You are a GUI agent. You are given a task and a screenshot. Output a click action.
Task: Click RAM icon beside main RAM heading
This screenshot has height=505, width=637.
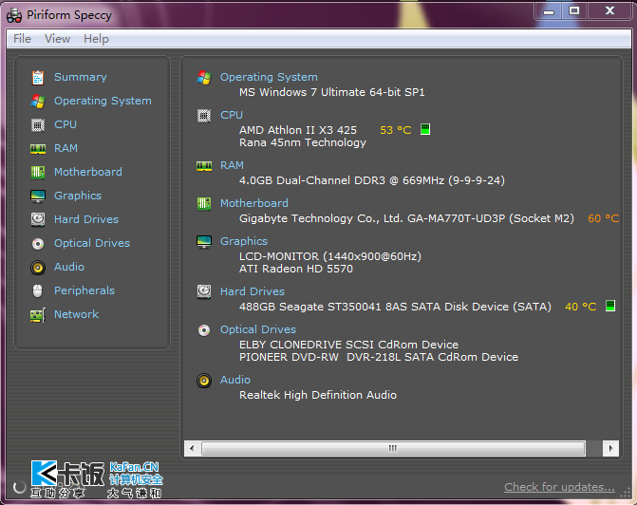click(204, 166)
